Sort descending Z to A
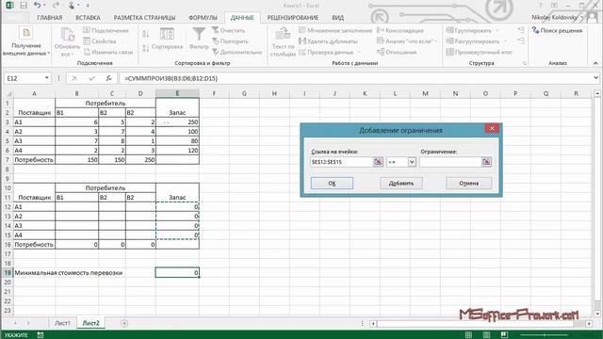The image size is (603, 339). [x=146, y=48]
